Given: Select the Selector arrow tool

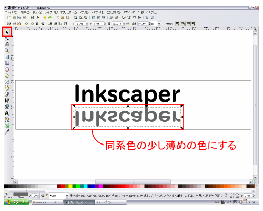Looking at the screenshot, I should point(7,32).
